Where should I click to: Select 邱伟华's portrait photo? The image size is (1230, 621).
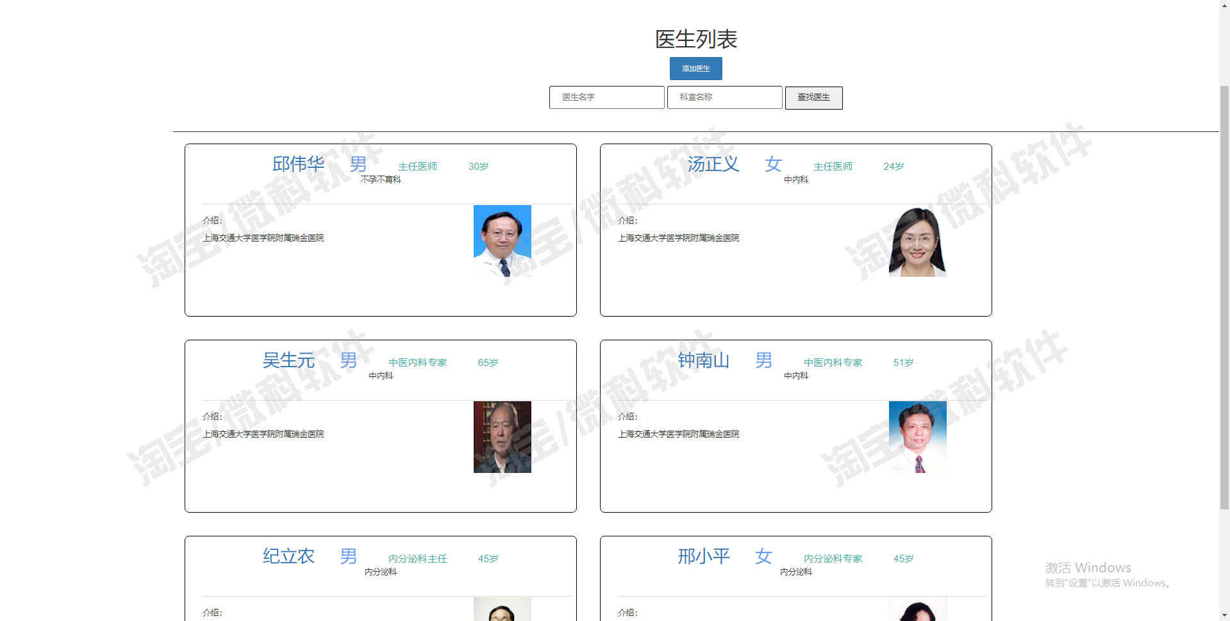click(503, 241)
